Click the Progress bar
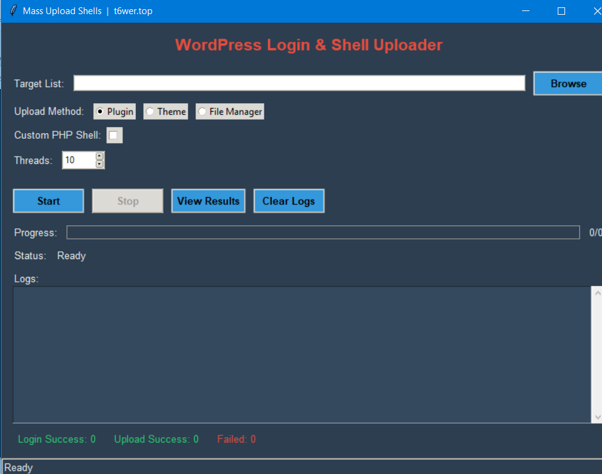 (323, 233)
